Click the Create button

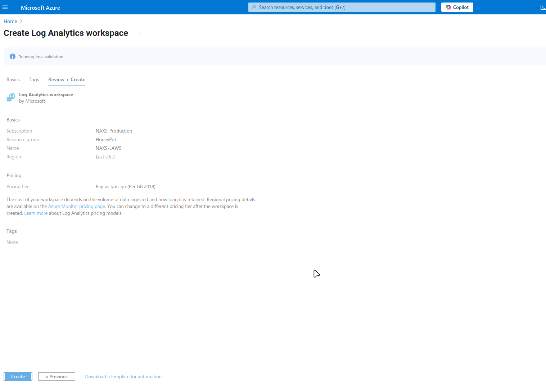(18, 377)
